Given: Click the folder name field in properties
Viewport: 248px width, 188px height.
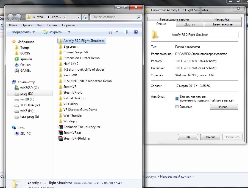Looking at the screenshot, I should [205, 35].
